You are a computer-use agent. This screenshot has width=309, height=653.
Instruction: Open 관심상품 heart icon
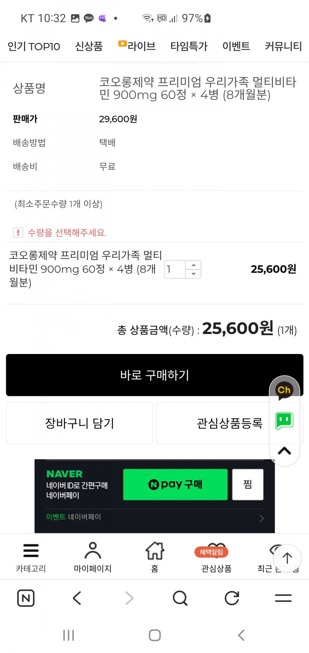(216, 551)
